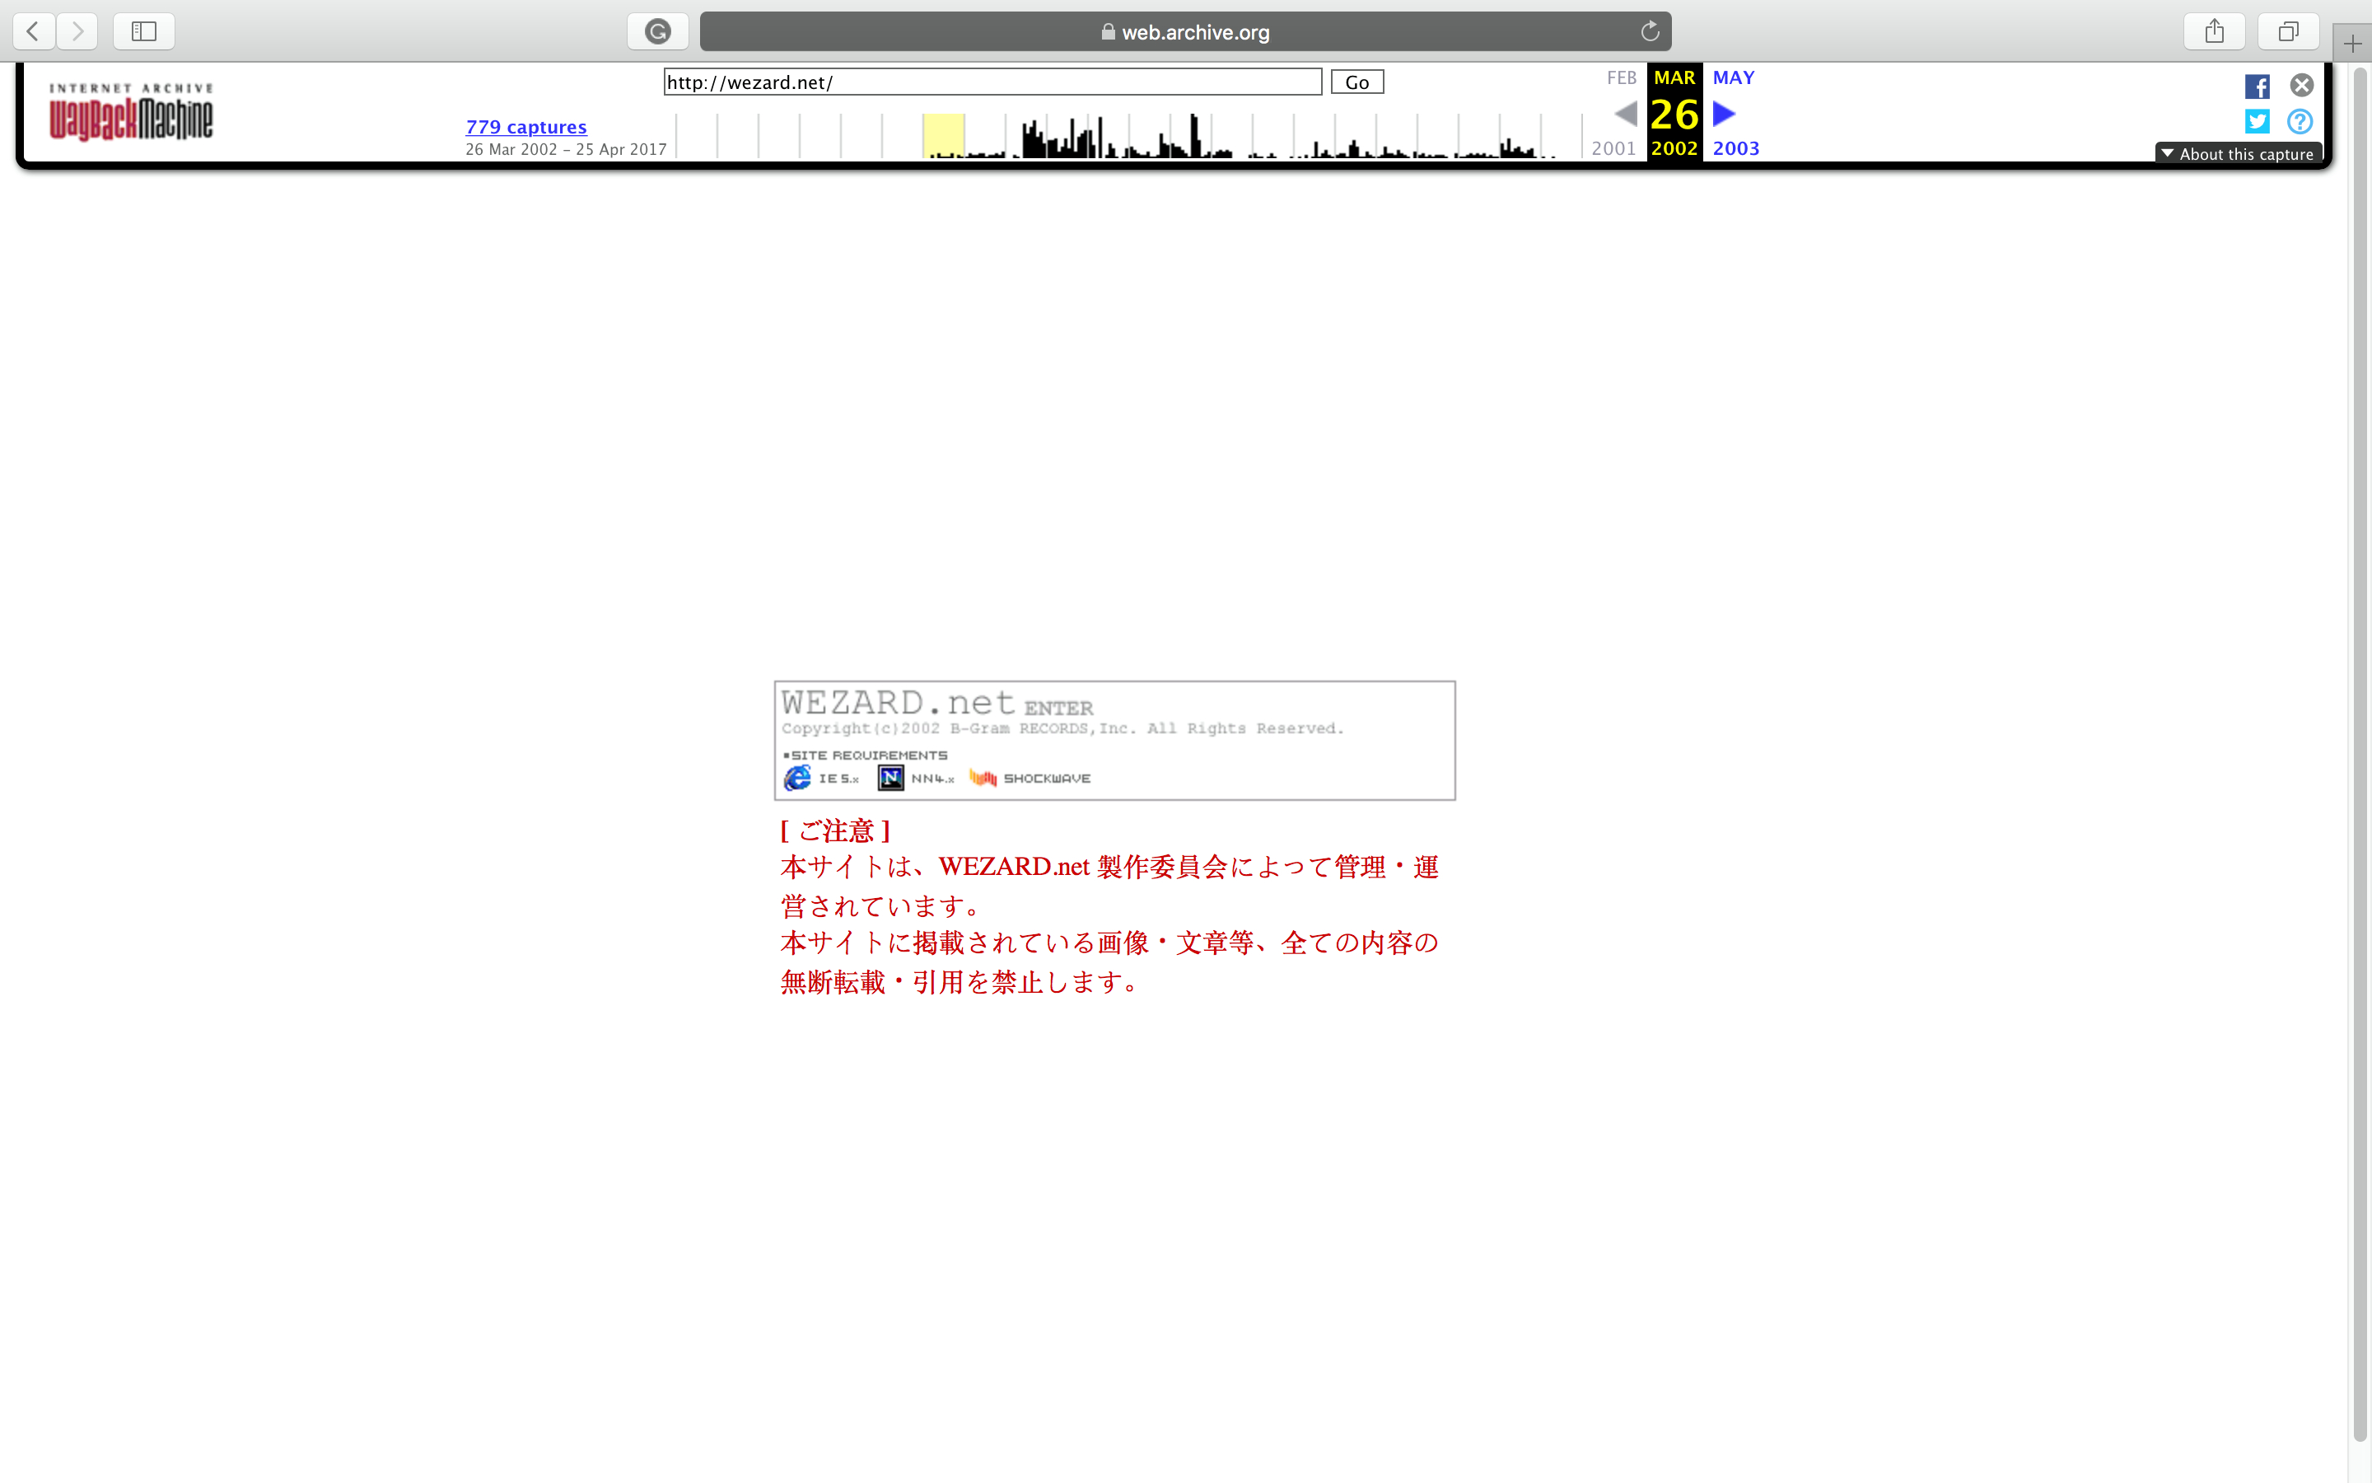2372x1483 pixels.
Task: Go to the next capture with the blue arrow
Action: click(1724, 114)
